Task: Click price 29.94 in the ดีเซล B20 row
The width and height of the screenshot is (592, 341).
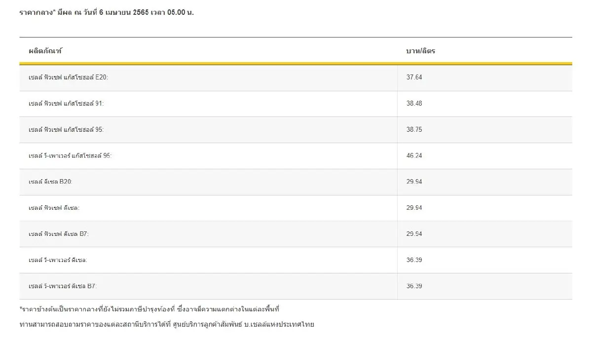Action: 414,182
